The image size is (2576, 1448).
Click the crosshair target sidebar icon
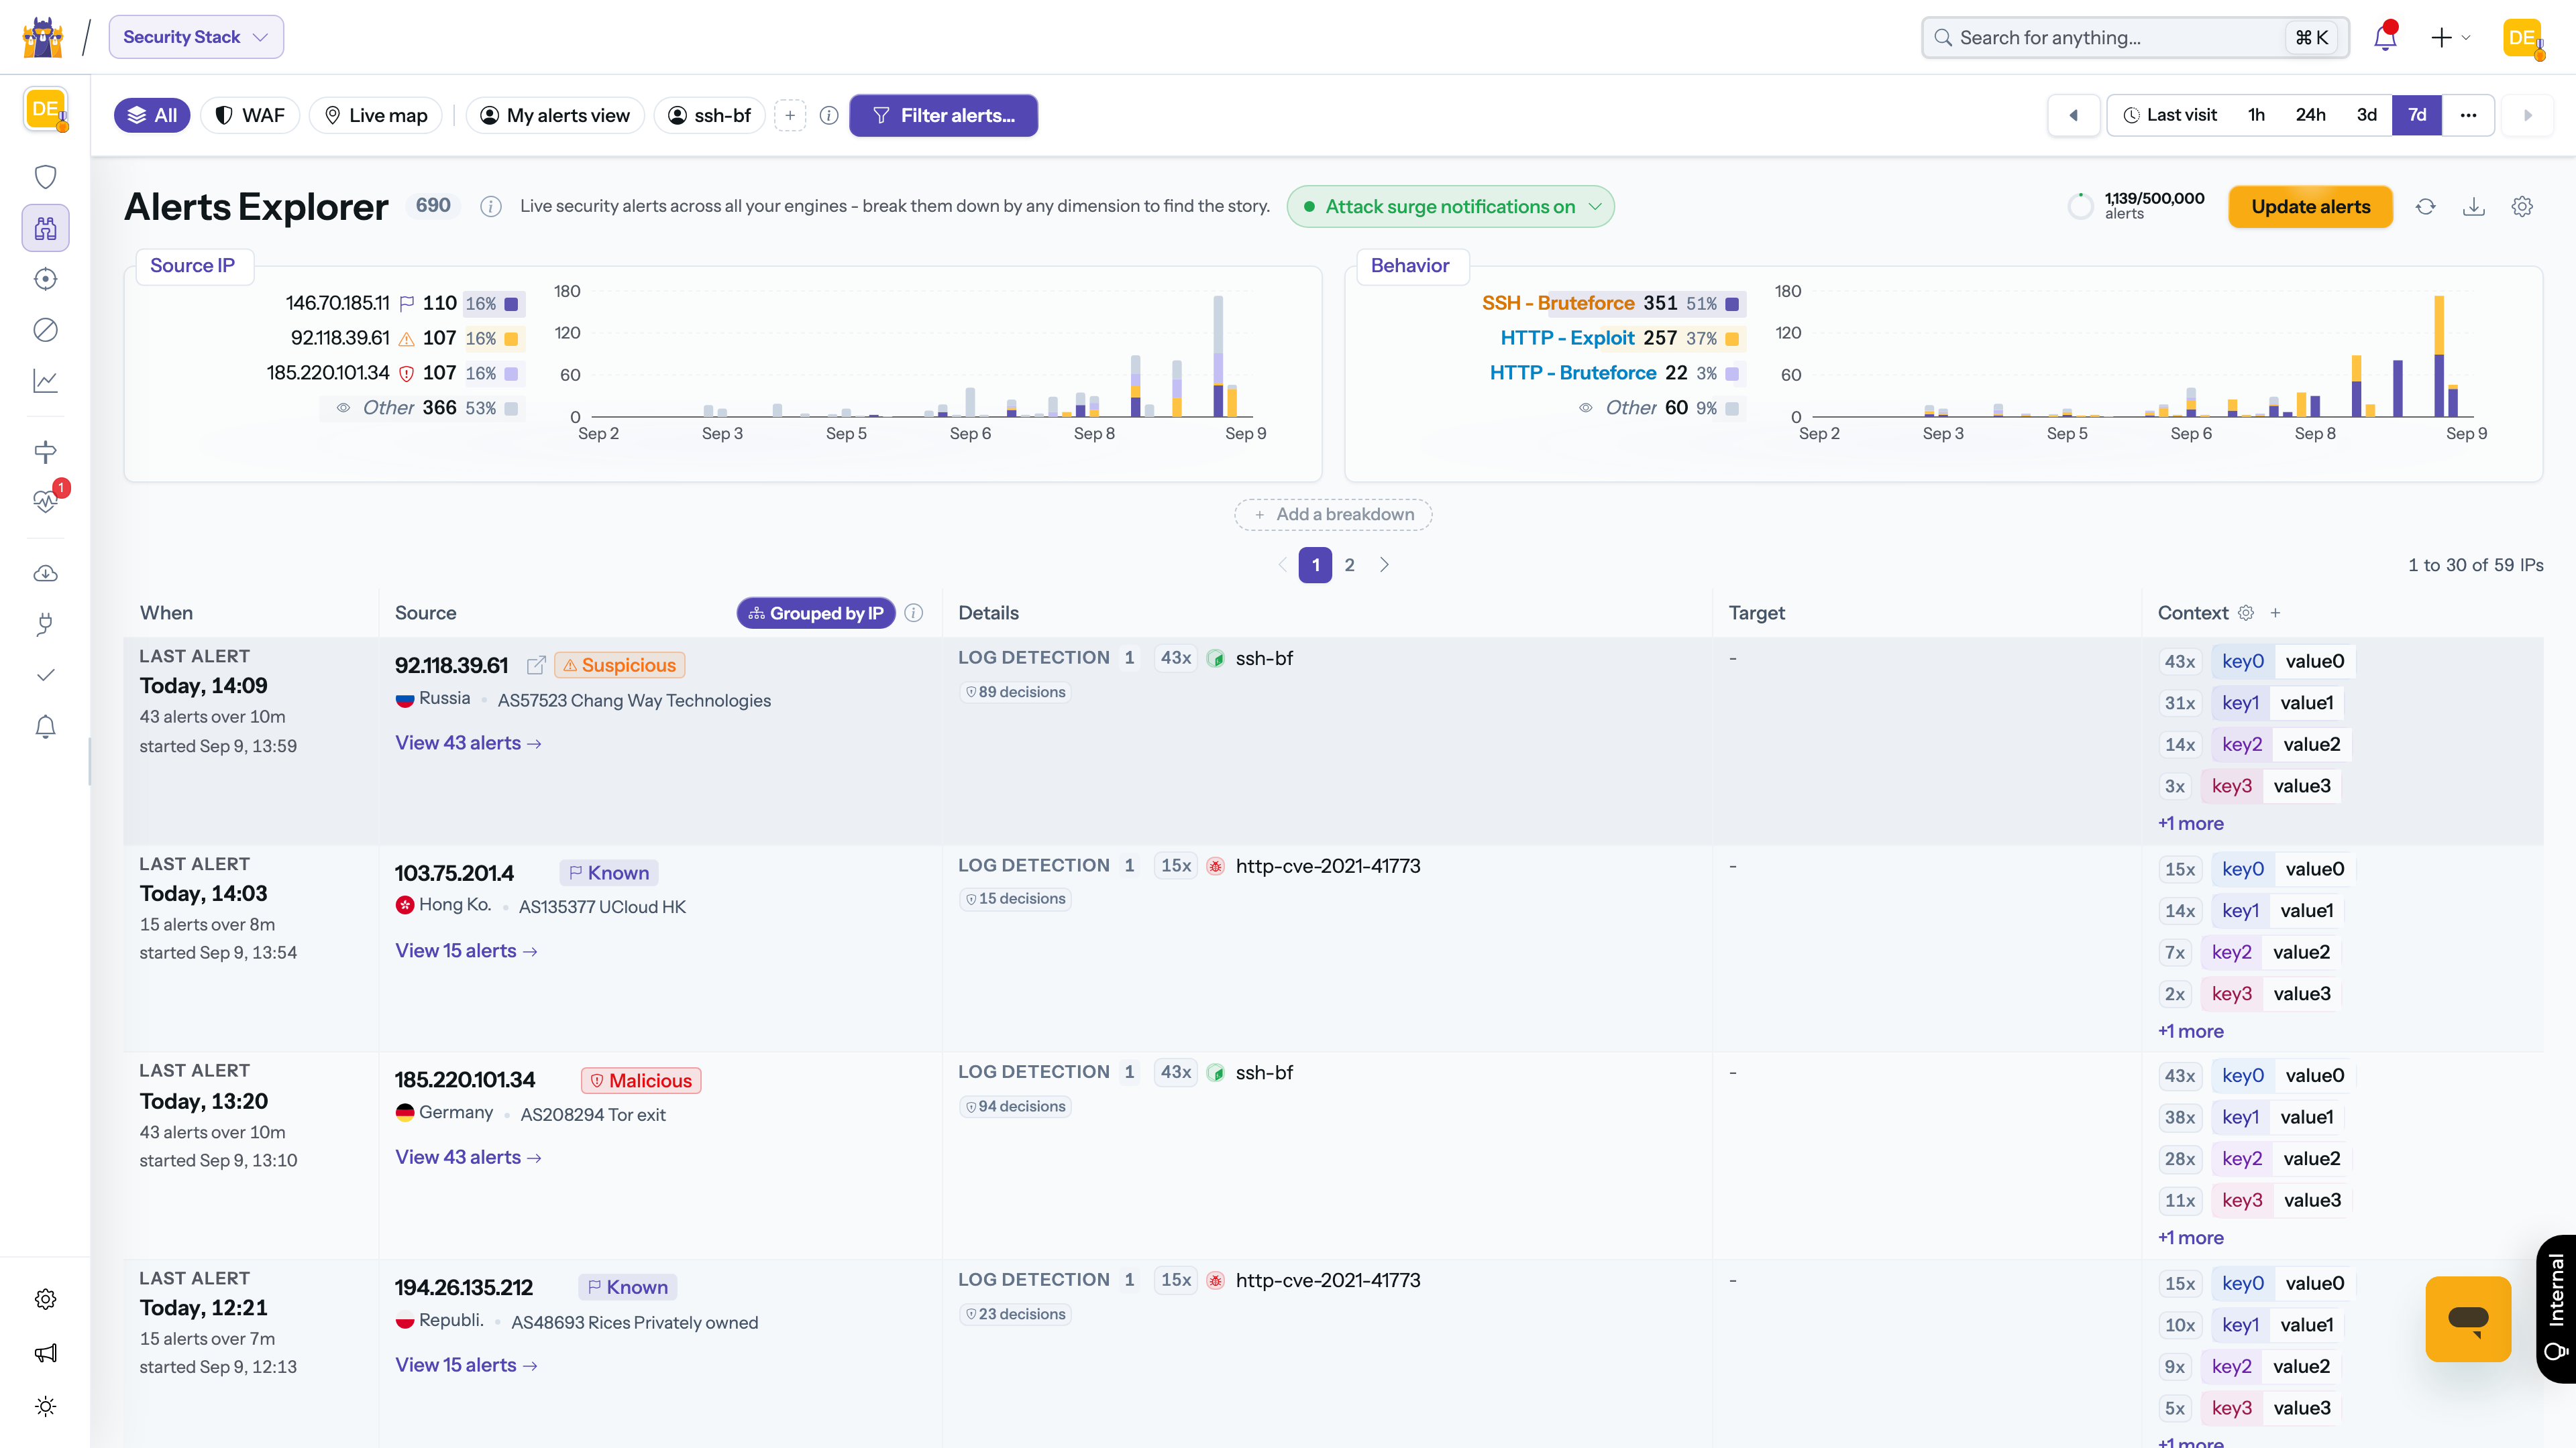45,279
